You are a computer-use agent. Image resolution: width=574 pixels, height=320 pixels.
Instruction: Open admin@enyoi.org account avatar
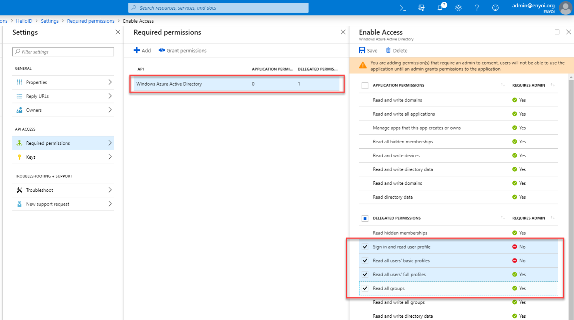pos(565,8)
